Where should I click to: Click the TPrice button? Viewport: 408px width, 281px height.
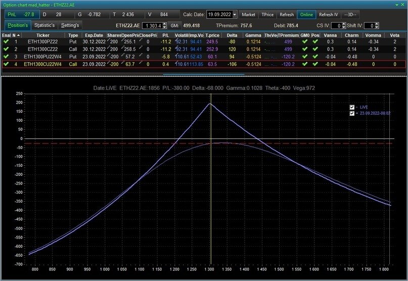267,15
